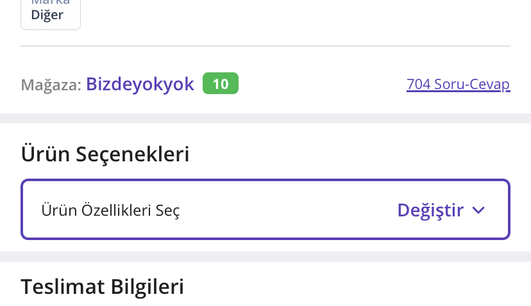Click the Marka label inside the brand chip
Image resolution: width=531 pixels, height=306 pixels.
pos(51,3)
